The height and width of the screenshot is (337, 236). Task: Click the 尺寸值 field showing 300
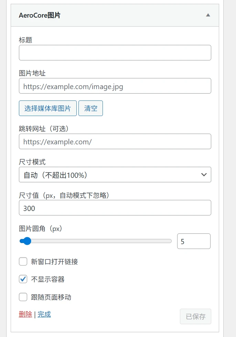[x=115, y=208]
